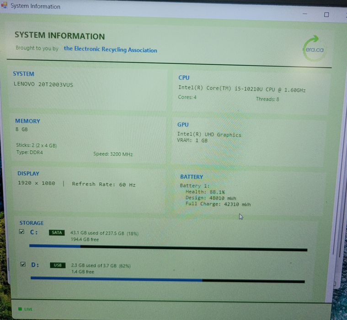
Task: Click the SATA badge on C: drive
Action: point(57,233)
